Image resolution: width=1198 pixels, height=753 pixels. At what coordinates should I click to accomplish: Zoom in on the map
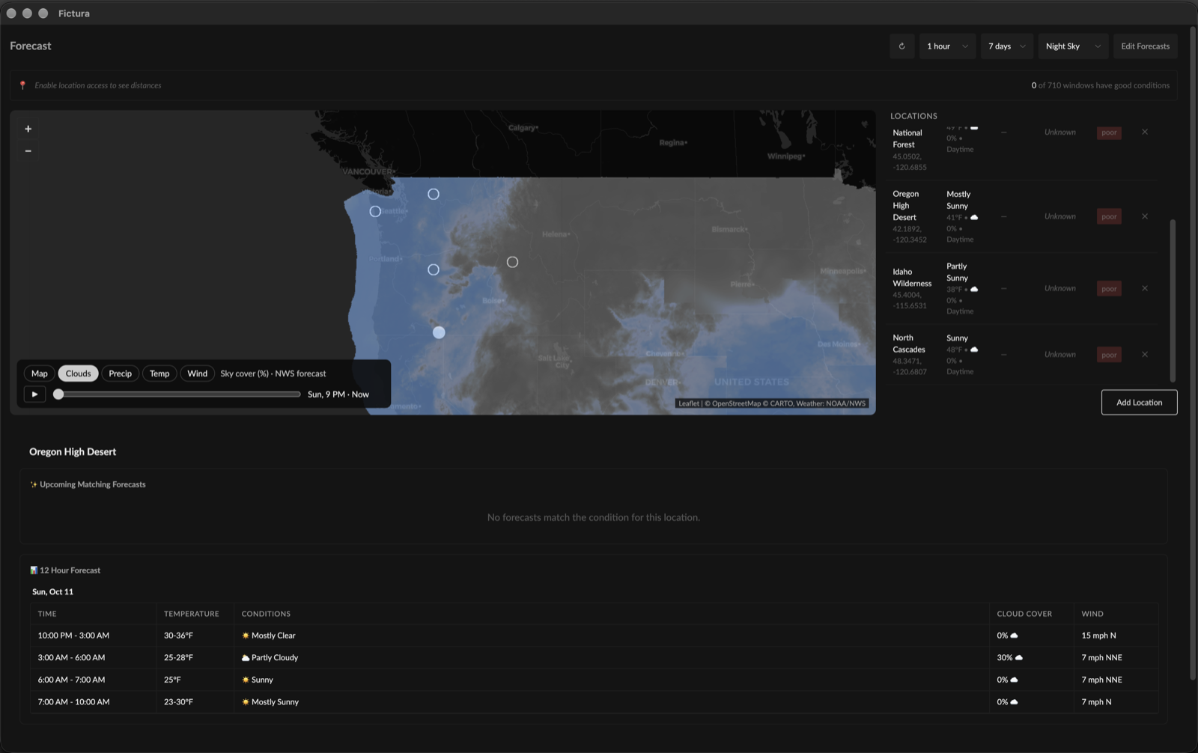(x=28, y=129)
